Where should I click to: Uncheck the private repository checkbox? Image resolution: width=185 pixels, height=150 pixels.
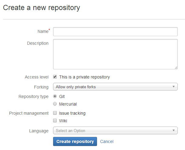[55, 77]
